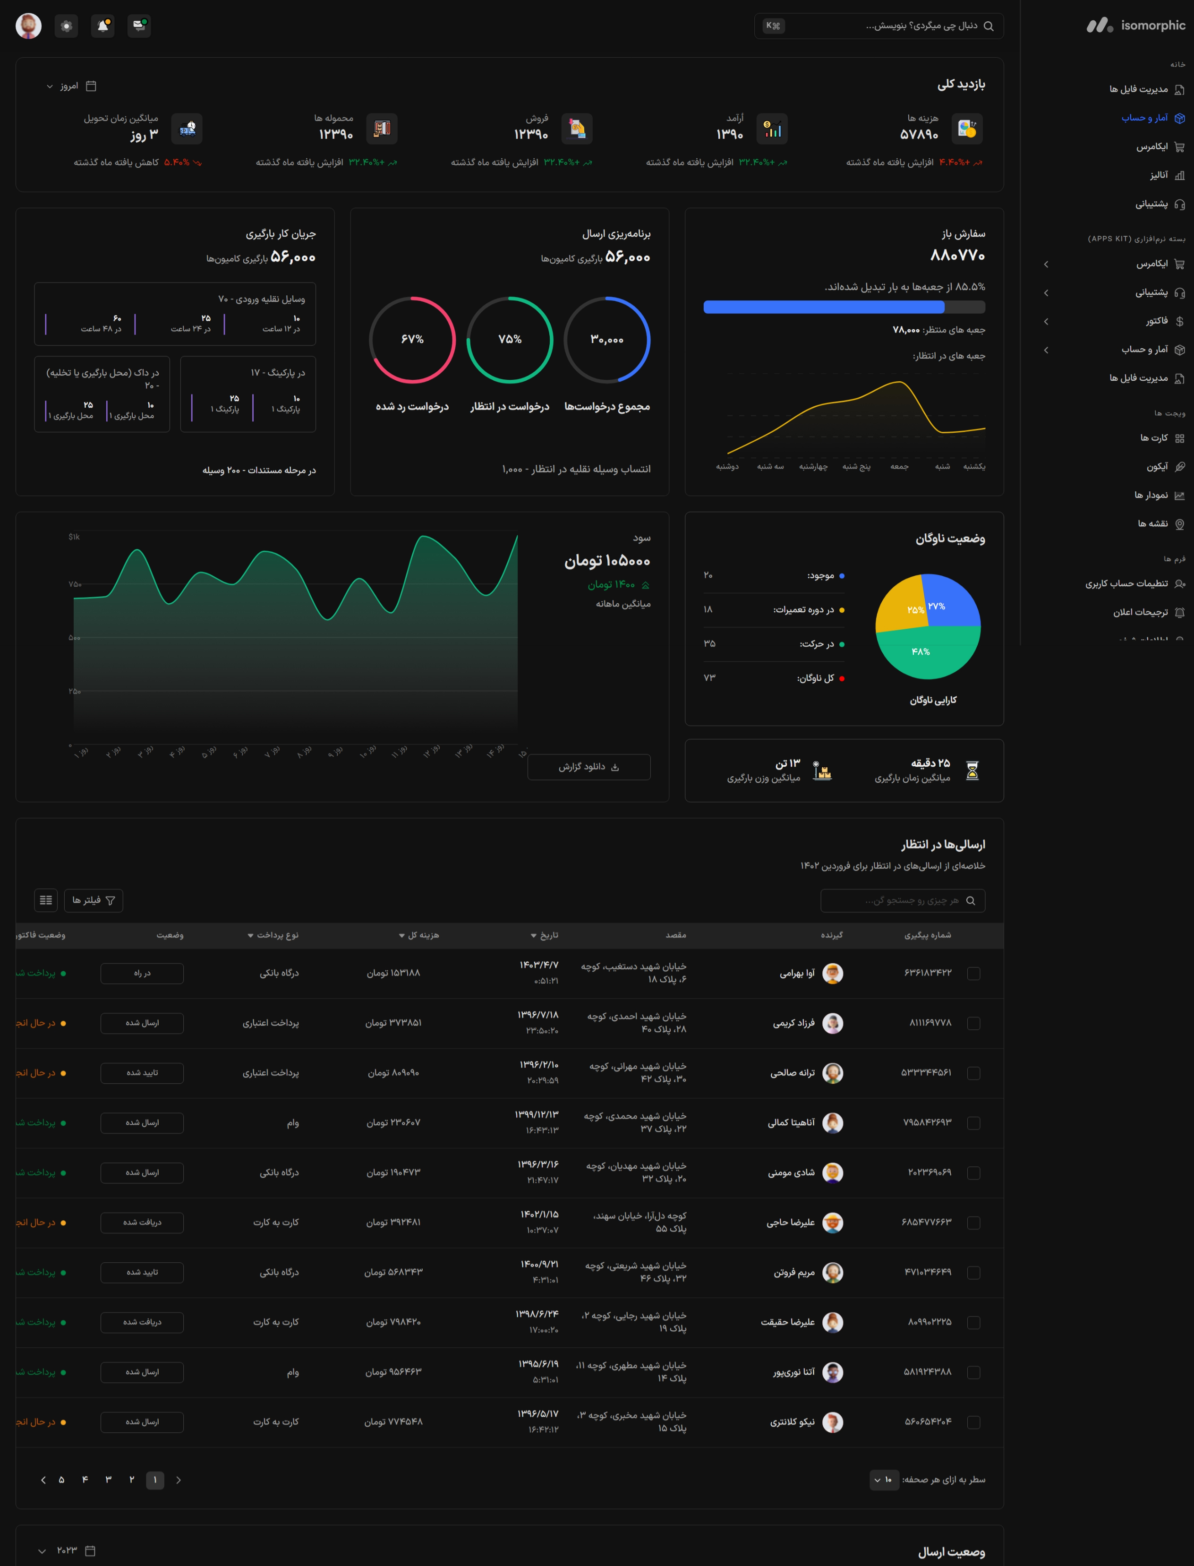Click avatar of آوا بهرامی
The image size is (1194, 1566).
[832, 973]
